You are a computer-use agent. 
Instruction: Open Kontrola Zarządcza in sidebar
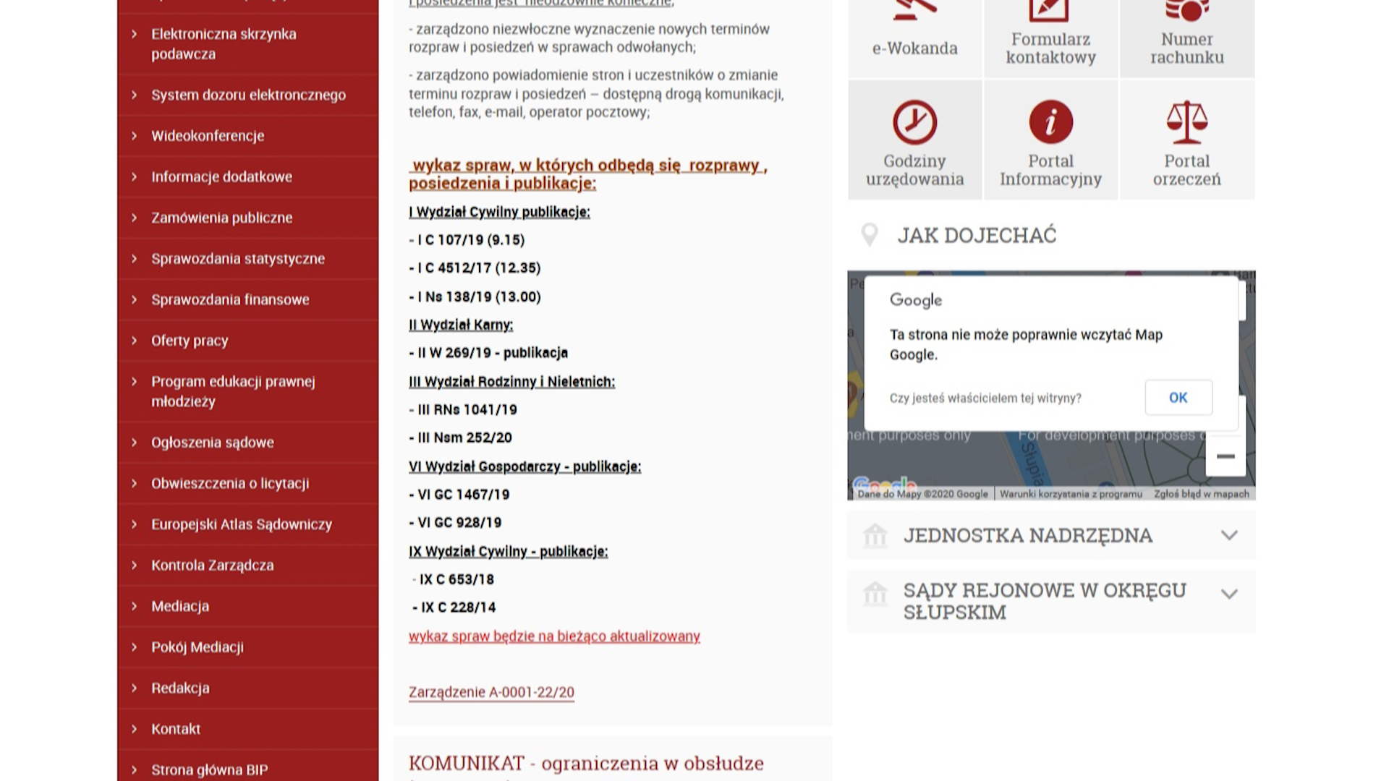coord(247,566)
